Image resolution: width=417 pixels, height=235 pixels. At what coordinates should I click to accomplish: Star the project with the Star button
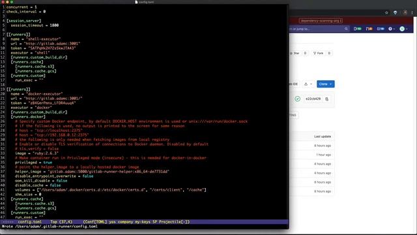pyautogui.click(x=295, y=54)
